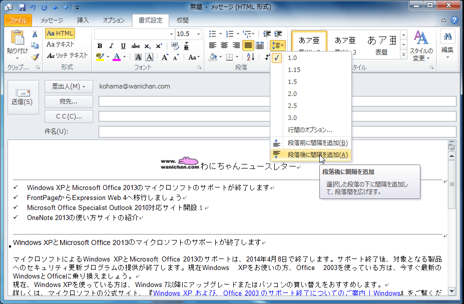Viewport: 464px width, 304px height.
Task: Apply subscript formatting
Action: click(147, 46)
